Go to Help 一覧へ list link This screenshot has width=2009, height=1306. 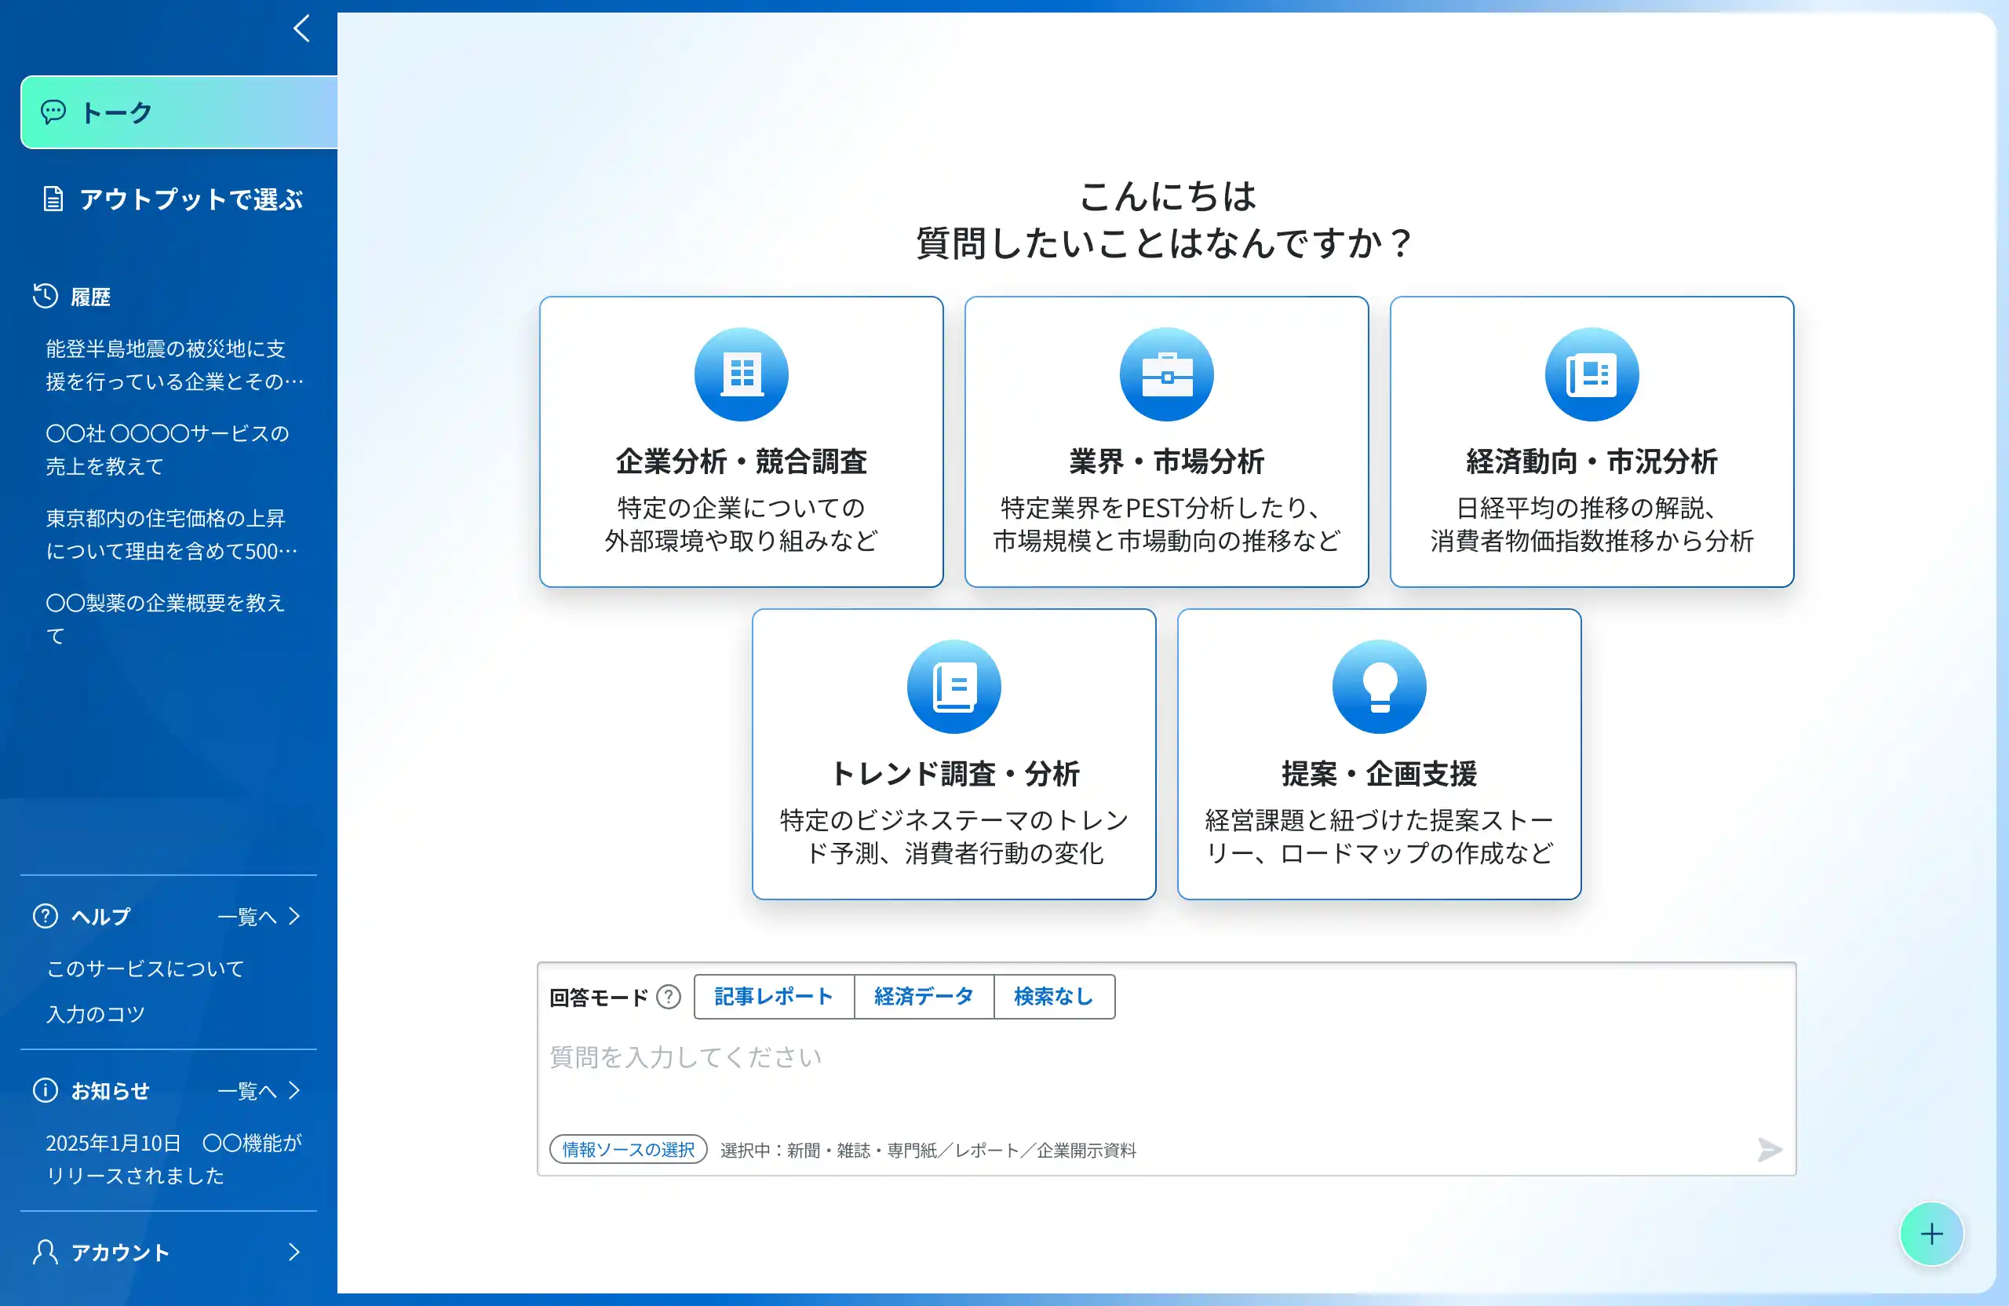point(247,917)
